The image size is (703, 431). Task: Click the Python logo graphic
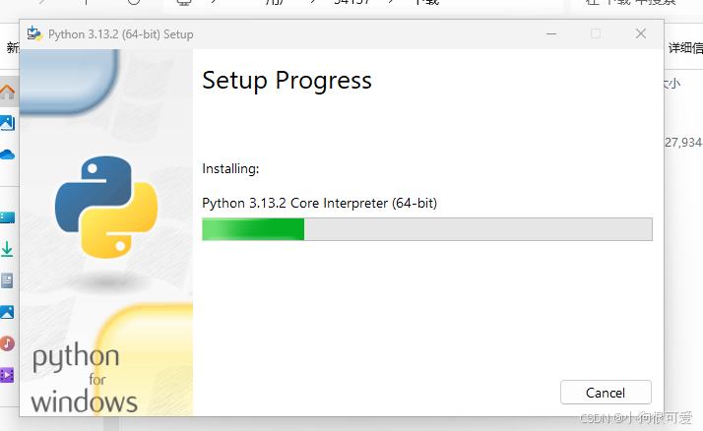point(106,207)
